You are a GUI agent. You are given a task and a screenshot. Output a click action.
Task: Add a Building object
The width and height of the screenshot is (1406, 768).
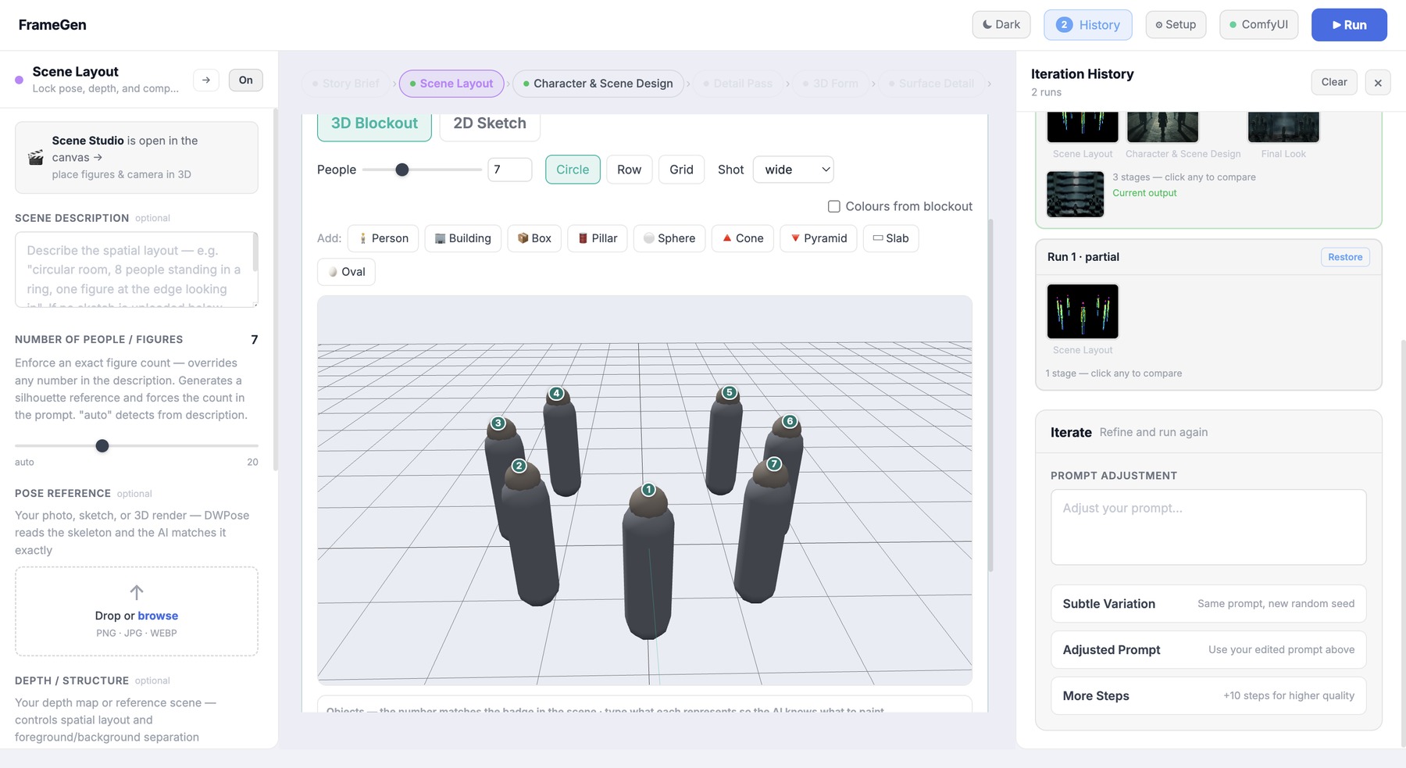pos(462,238)
